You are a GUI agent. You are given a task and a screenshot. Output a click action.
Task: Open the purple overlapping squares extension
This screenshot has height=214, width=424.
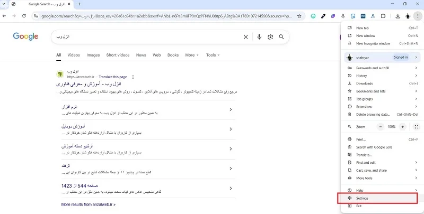(333, 16)
